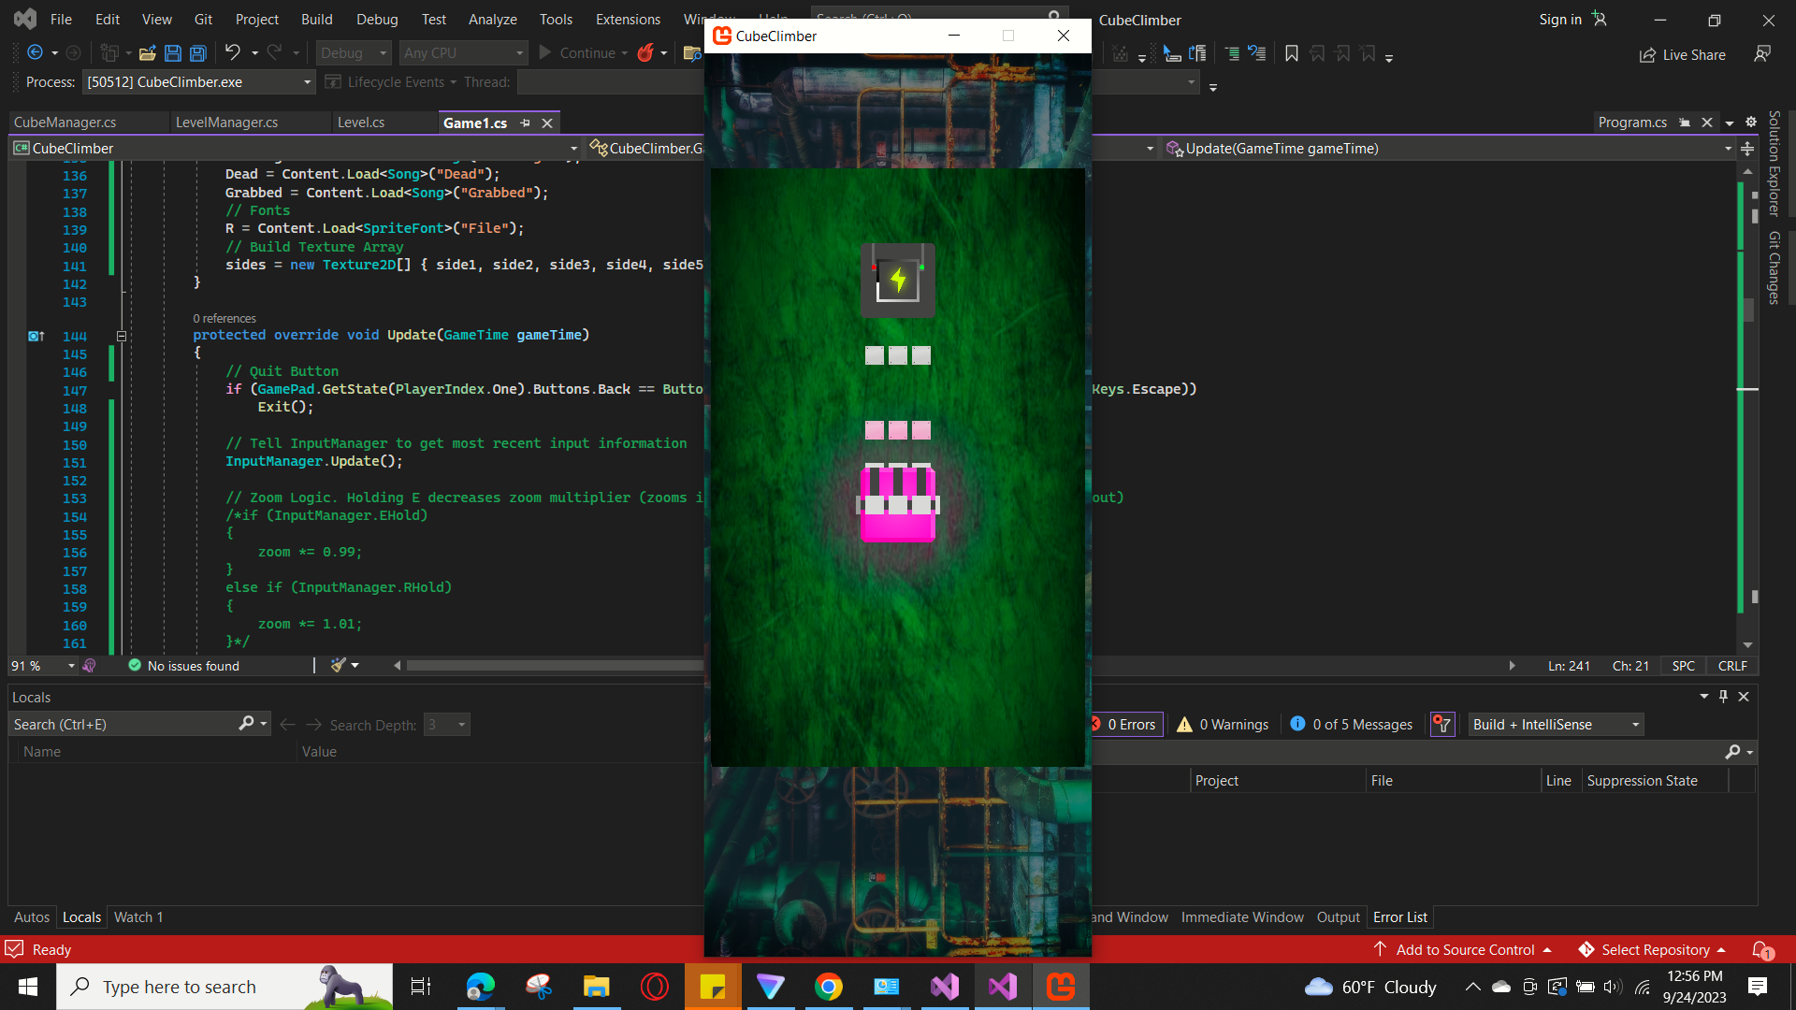This screenshot has height=1010, width=1796.
Task: Click the Live Share button
Action: point(1683,54)
